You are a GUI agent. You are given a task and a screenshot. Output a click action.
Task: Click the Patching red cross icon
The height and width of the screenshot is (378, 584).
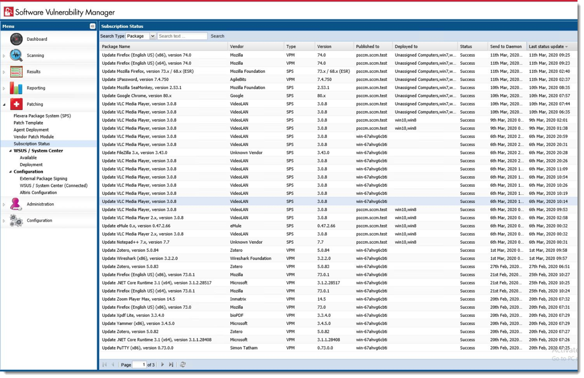click(16, 104)
